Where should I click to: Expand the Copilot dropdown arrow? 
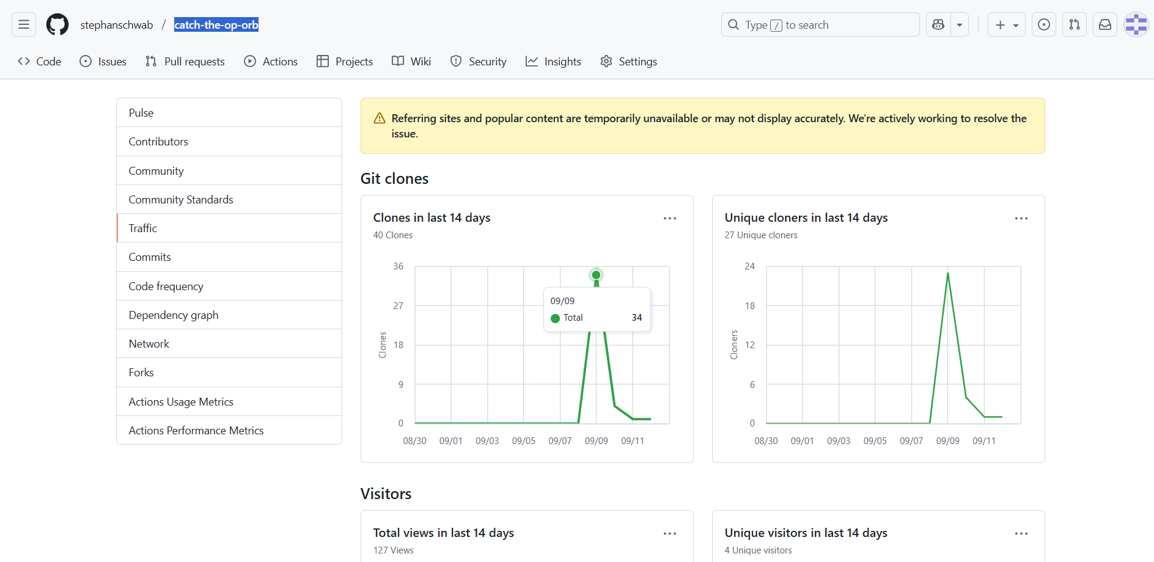[960, 25]
